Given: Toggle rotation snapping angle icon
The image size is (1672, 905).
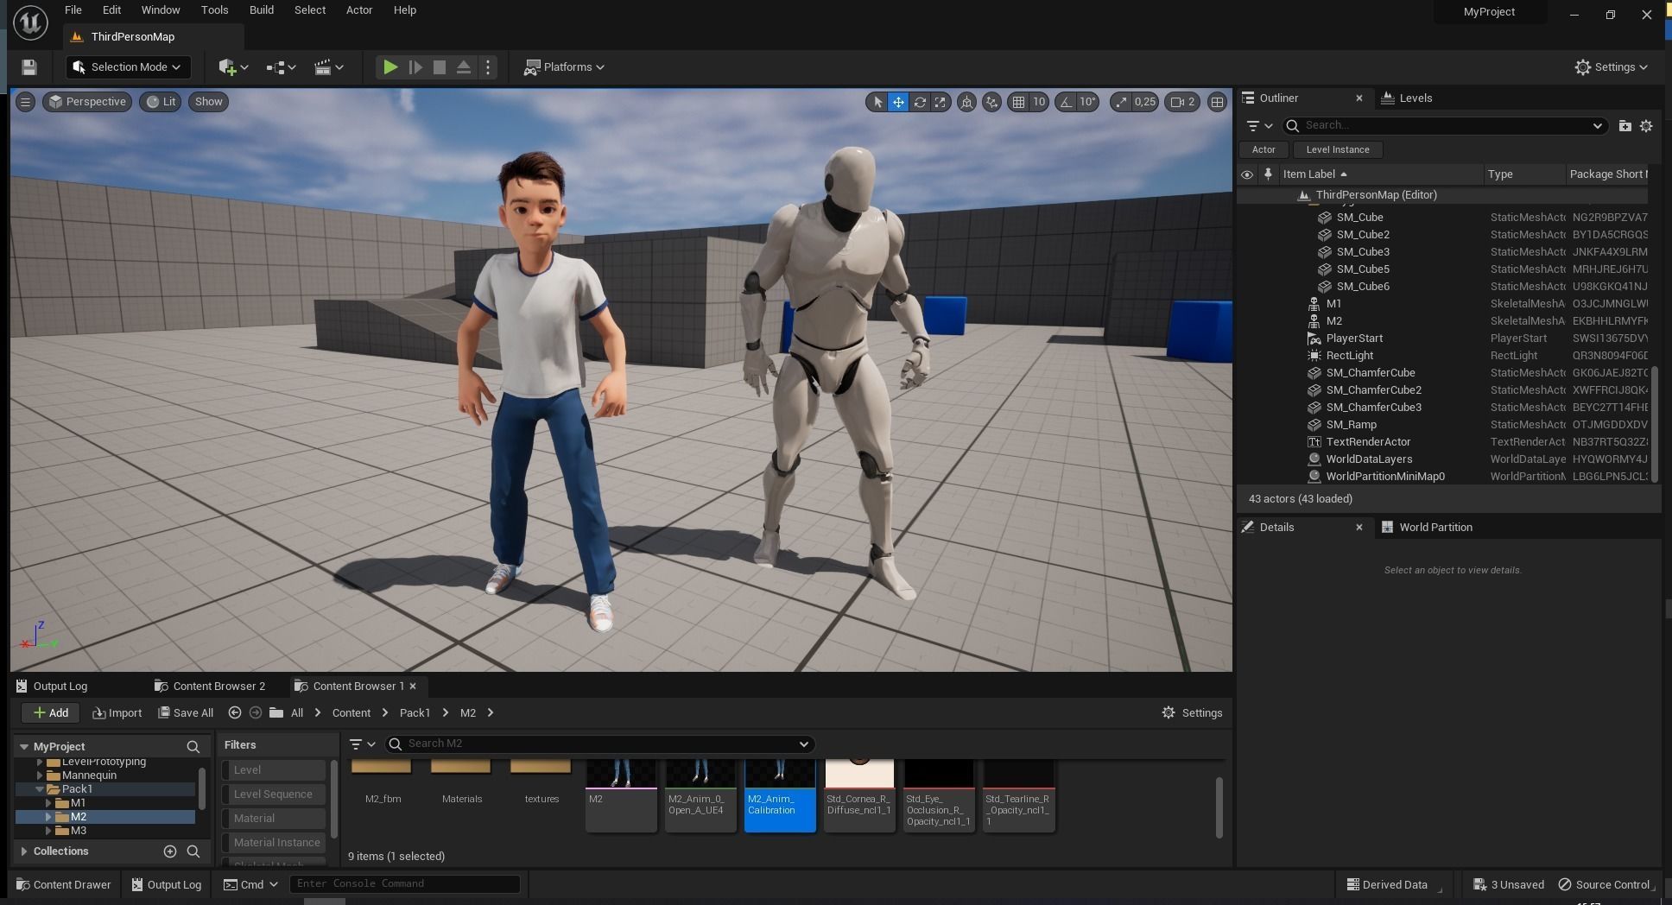Looking at the screenshot, I should [x=1067, y=102].
